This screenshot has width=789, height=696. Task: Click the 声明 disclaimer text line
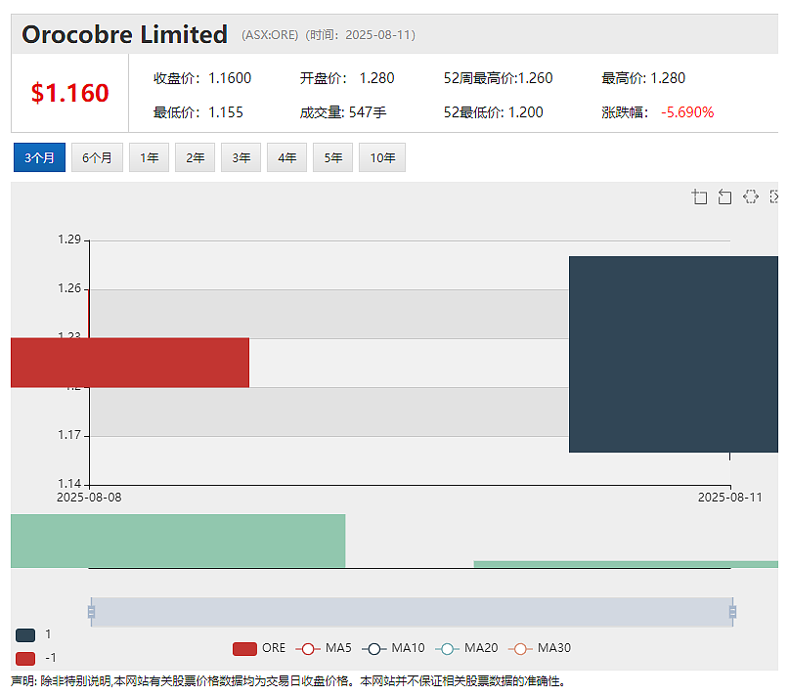[290, 681]
